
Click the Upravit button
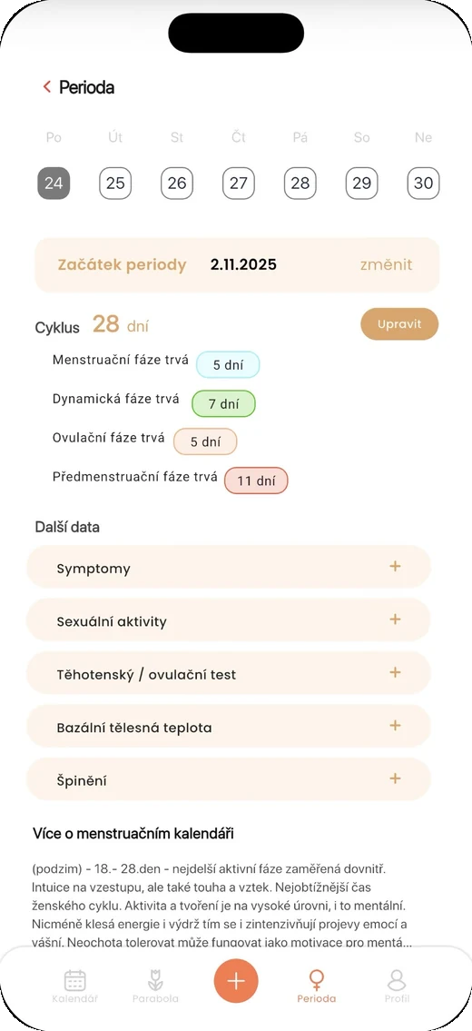399,324
